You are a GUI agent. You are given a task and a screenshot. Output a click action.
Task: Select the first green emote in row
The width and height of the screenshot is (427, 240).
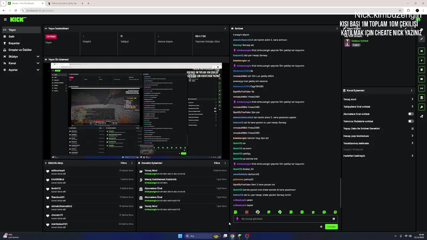(236, 212)
